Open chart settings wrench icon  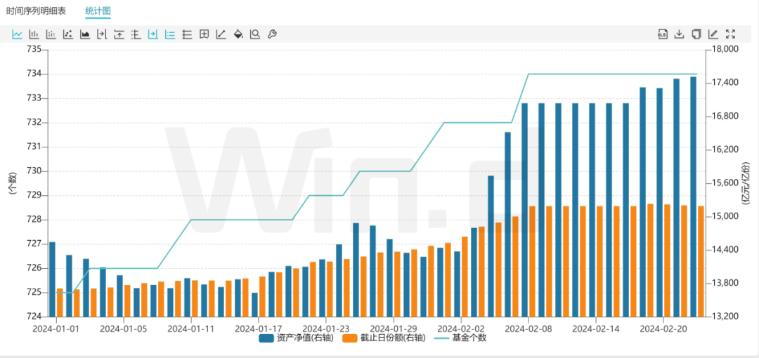[272, 34]
